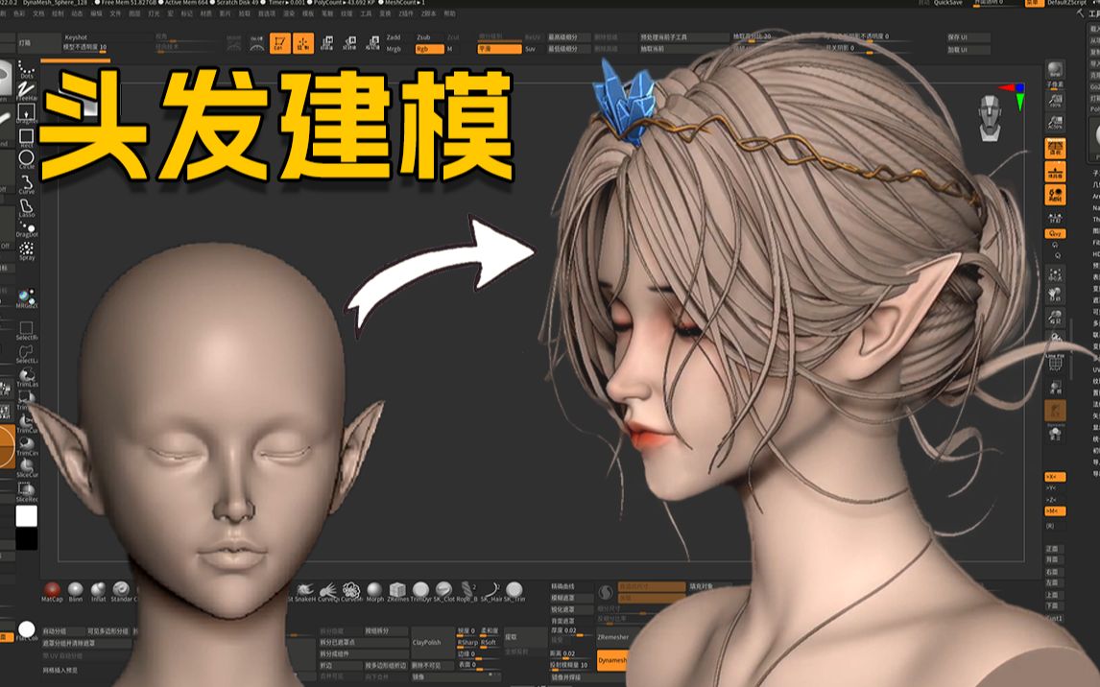The width and height of the screenshot is (1100, 687).
Task: Adjust the 投射模糊量 10 slider
Action: pos(569,665)
